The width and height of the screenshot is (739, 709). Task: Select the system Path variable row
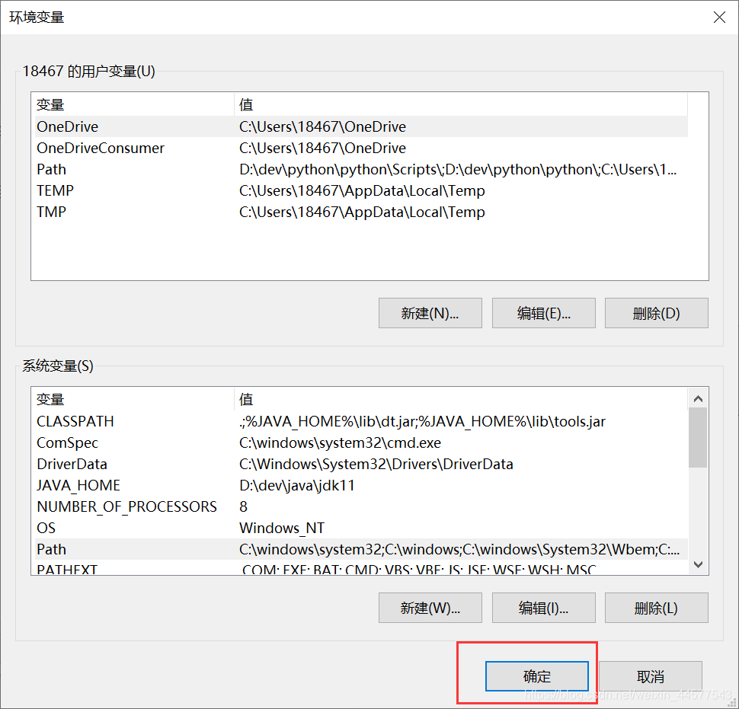[x=361, y=549]
